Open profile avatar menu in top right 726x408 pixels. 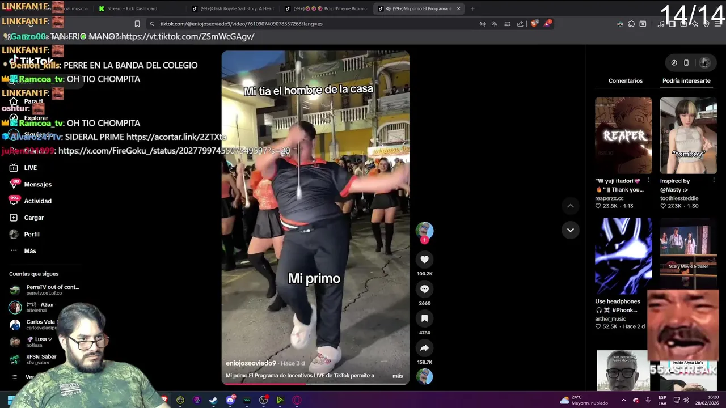pyautogui.click(x=705, y=62)
